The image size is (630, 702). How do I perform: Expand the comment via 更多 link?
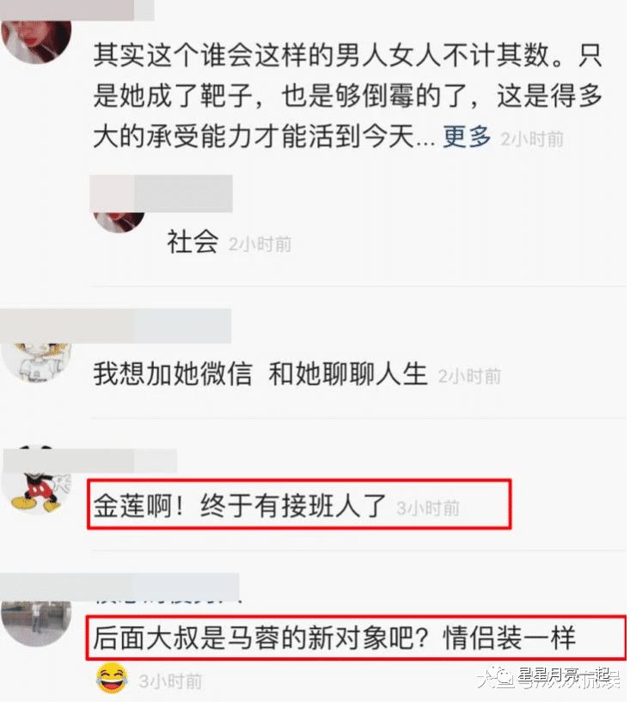point(467,137)
